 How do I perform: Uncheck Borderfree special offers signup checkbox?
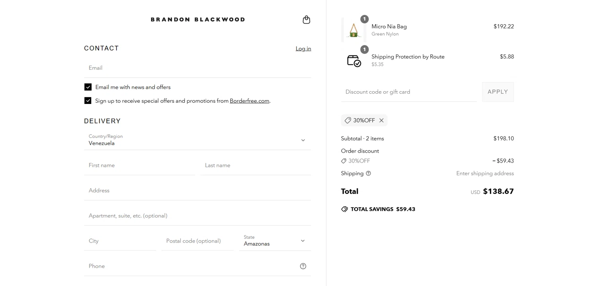click(88, 101)
